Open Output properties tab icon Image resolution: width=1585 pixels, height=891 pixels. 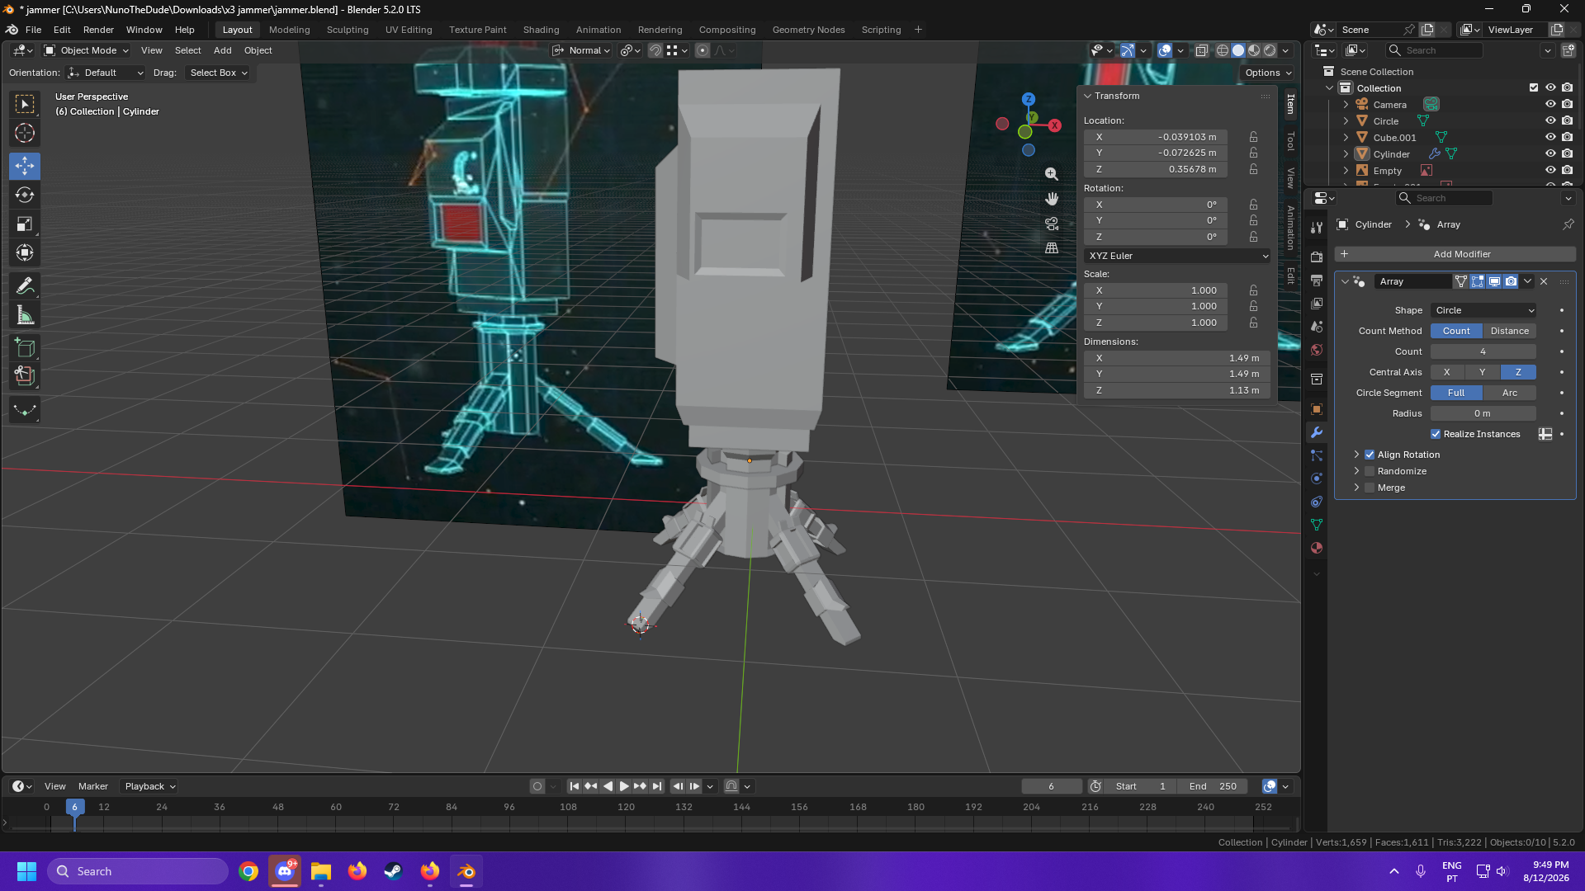[1317, 280]
